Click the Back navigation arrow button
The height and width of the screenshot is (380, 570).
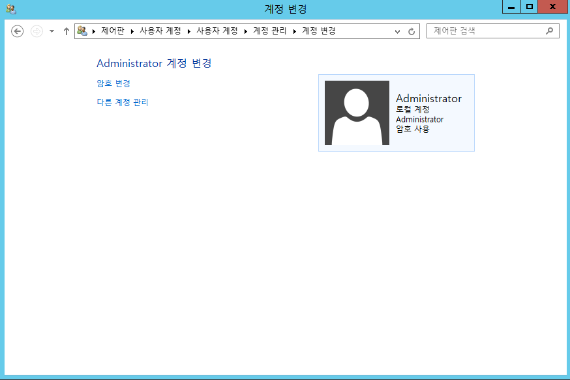point(18,31)
